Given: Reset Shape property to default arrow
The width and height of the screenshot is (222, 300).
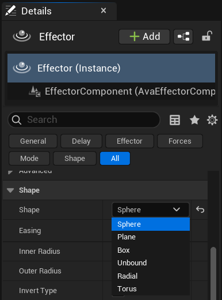Looking at the screenshot, I should point(200,209).
